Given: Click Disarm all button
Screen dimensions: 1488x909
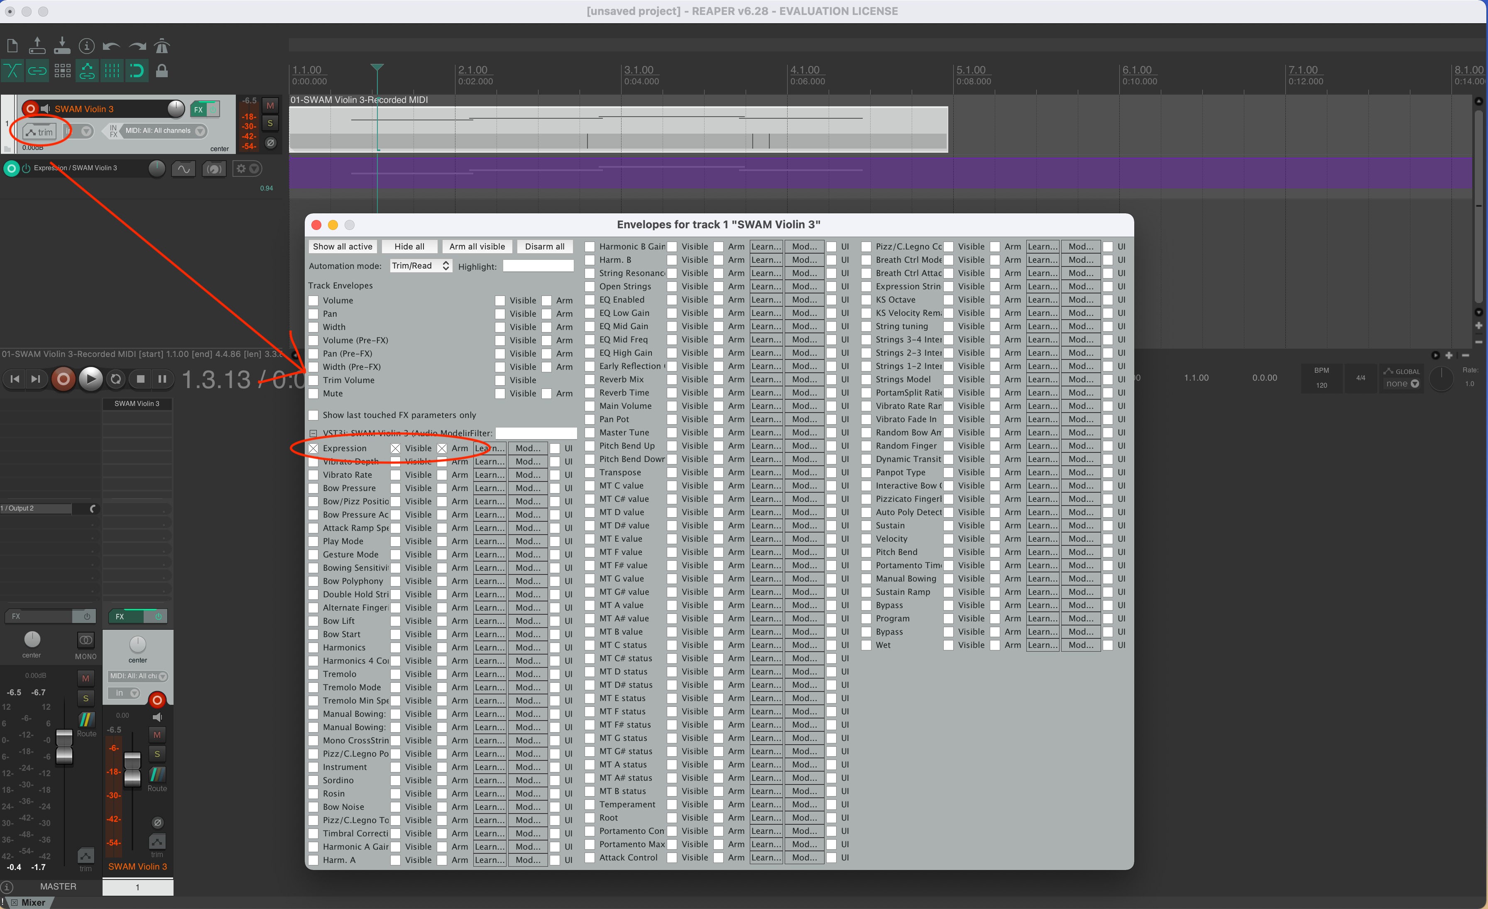Looking at the screenshot, I should (x=545, y=246).
